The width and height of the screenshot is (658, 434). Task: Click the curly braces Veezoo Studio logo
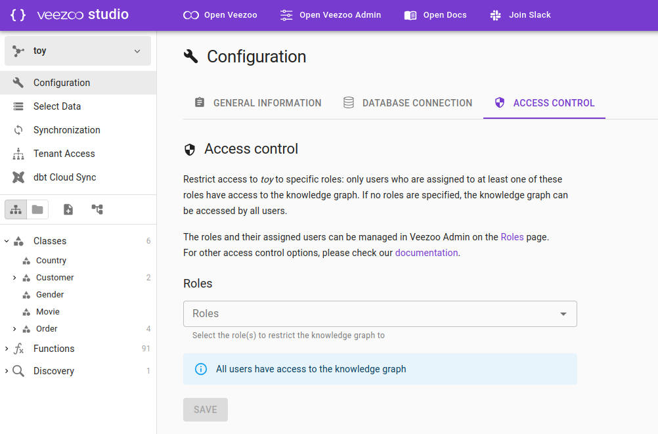click(18, 15)
